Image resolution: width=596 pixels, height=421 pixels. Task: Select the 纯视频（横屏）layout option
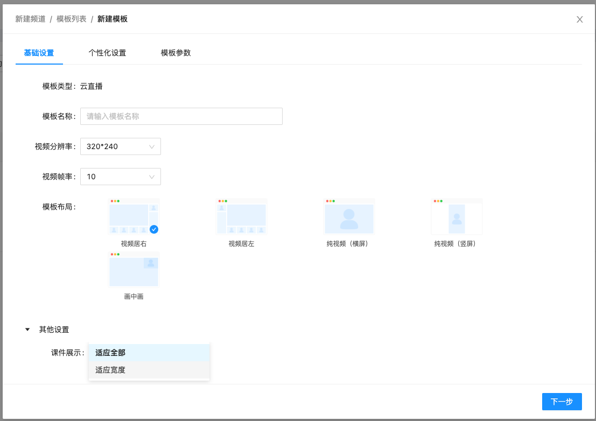[349, 216]
